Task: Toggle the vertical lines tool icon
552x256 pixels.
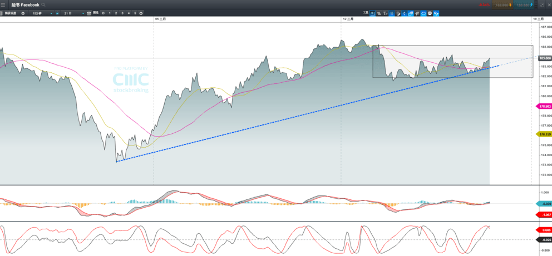Action: 392,13
